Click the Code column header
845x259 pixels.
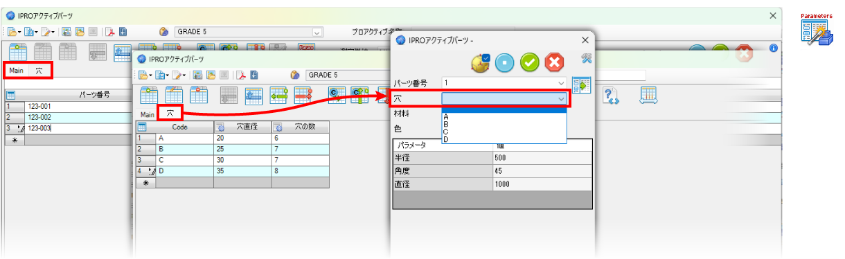(x=179, y=127)
